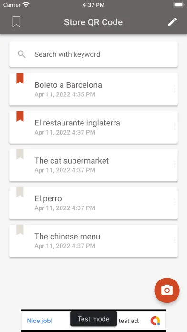The height and width of the screenshot is (332, 187).
Task: Tap the Test mode label
Action: [93, 319]
